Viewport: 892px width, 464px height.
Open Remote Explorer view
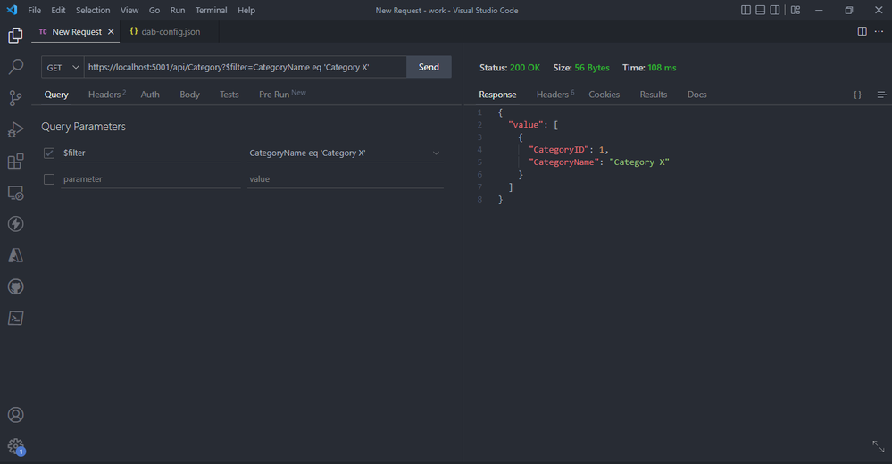(15, 193)
